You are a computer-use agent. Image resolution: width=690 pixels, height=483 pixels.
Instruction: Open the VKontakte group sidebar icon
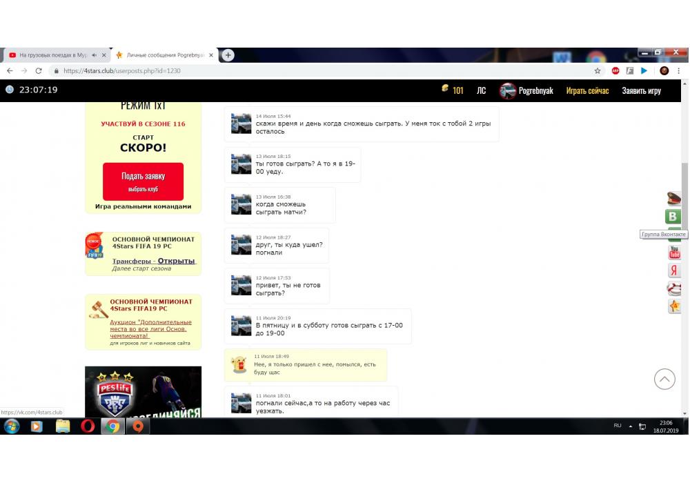672,217
